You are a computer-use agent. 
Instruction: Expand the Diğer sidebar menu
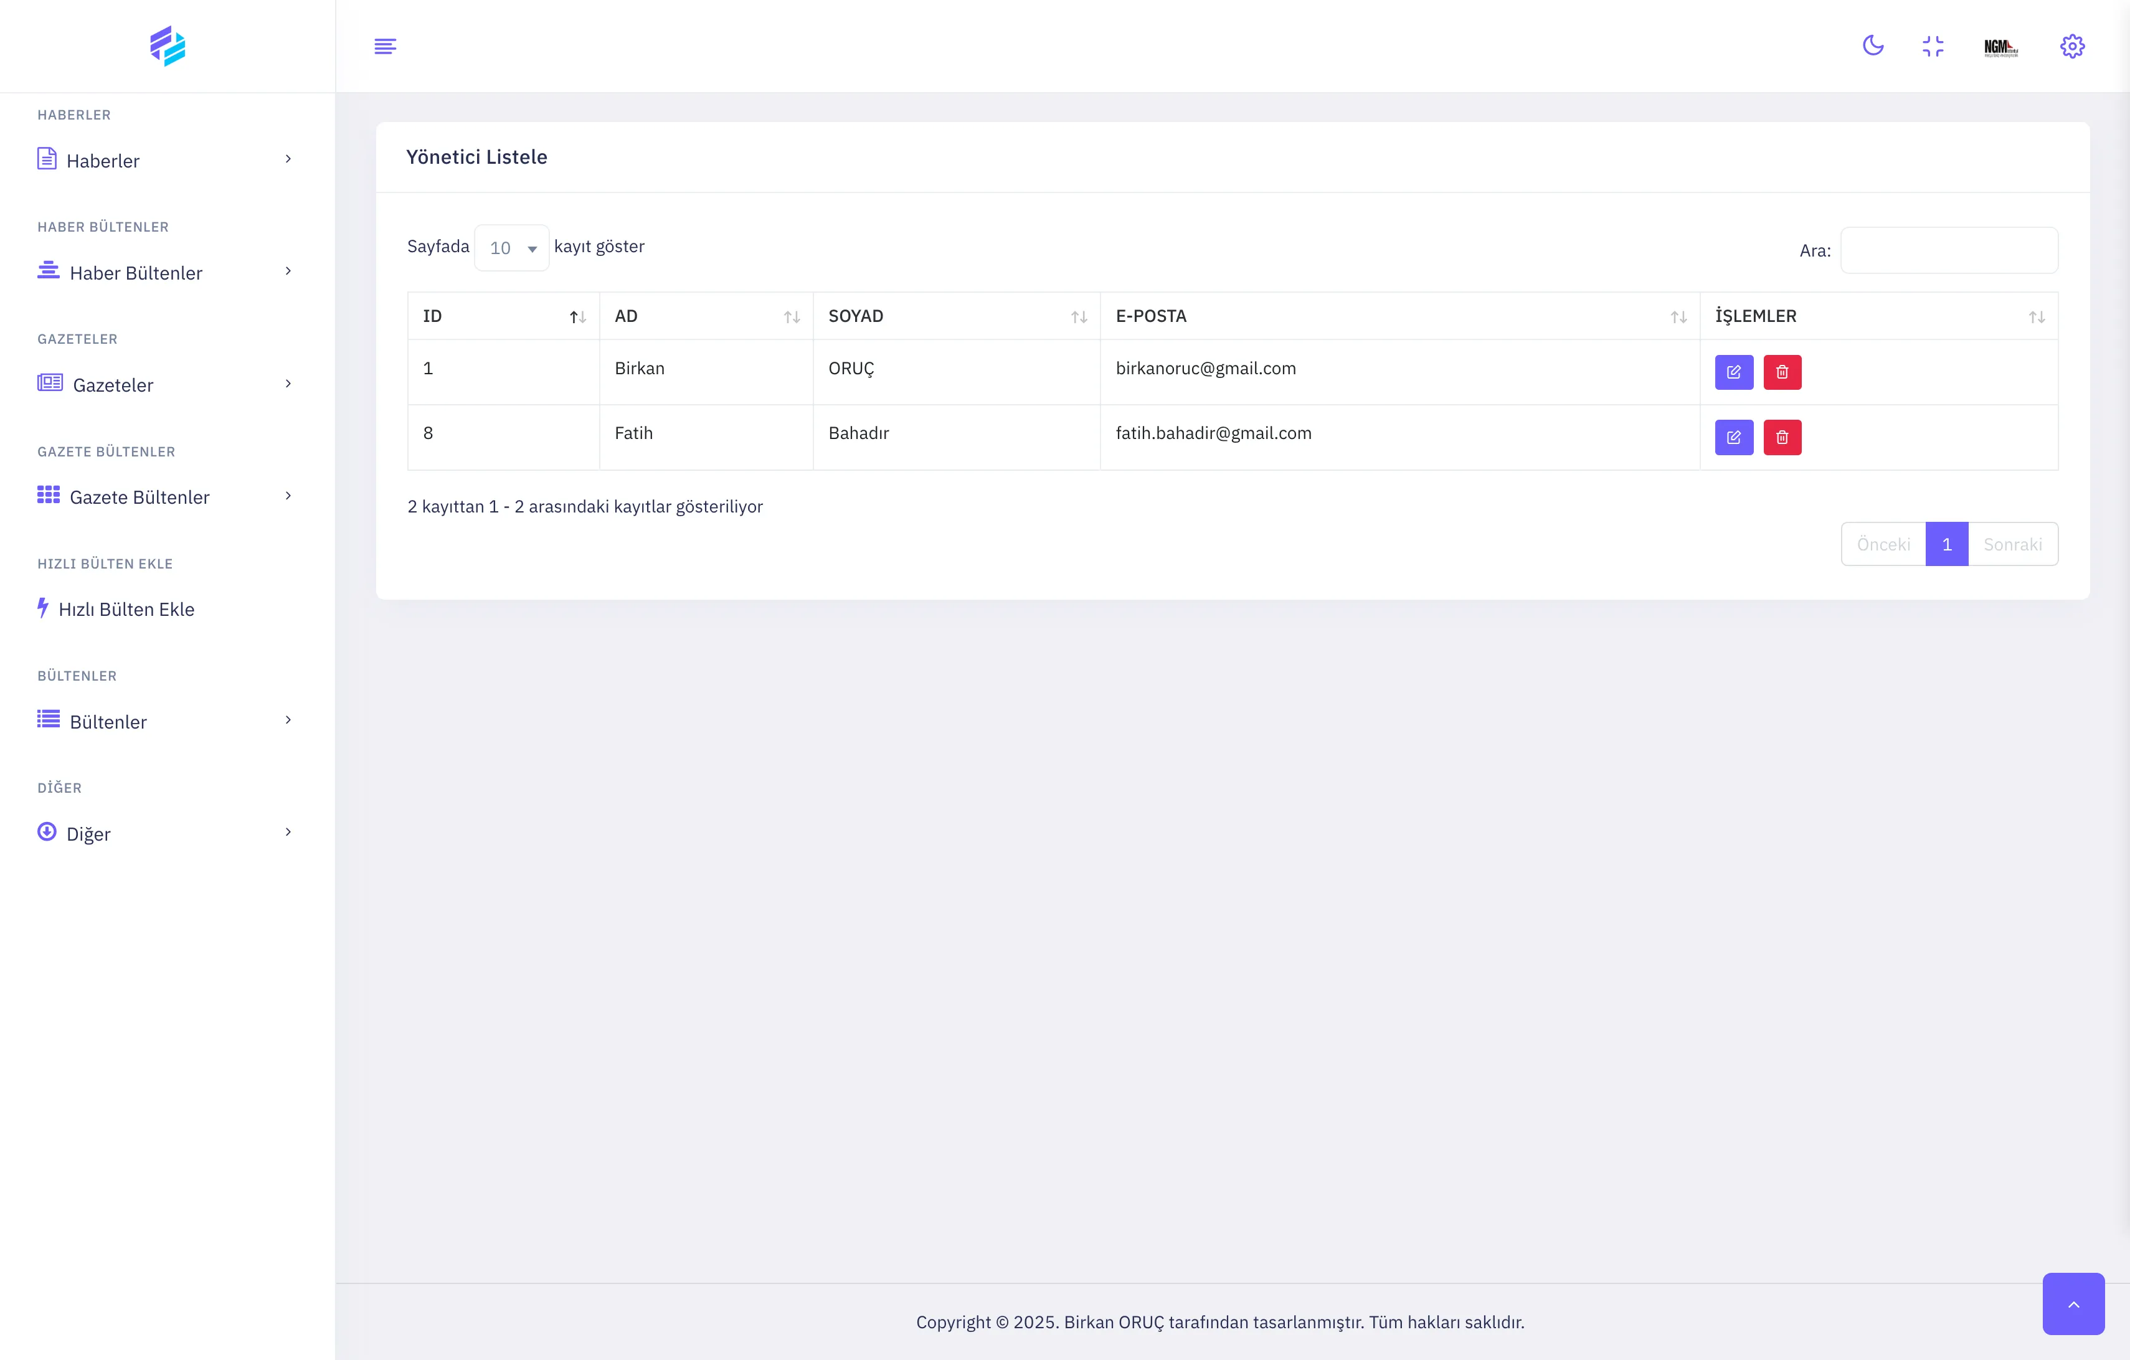[166, 833]
